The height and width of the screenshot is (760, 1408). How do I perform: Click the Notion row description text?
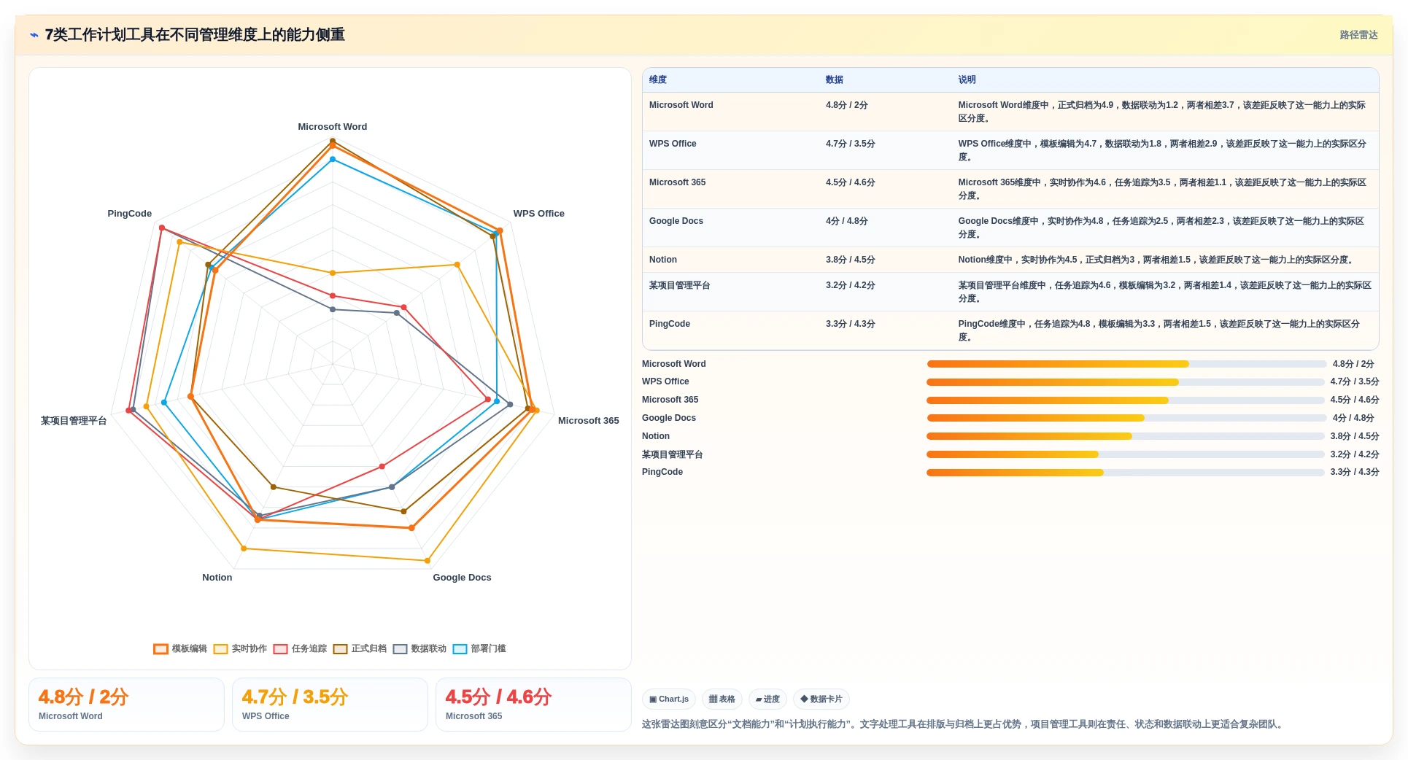pyautogui.click(x=1156, y=260)
